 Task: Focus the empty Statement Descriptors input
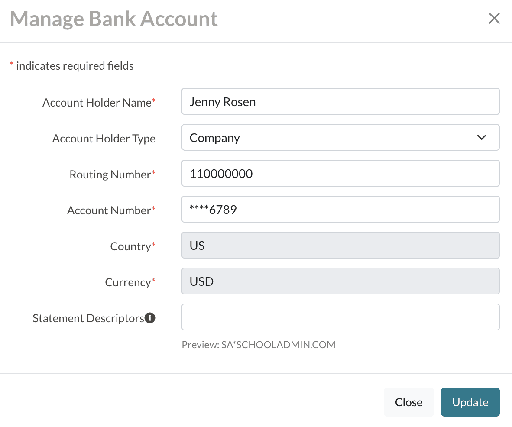click(340, 317)
